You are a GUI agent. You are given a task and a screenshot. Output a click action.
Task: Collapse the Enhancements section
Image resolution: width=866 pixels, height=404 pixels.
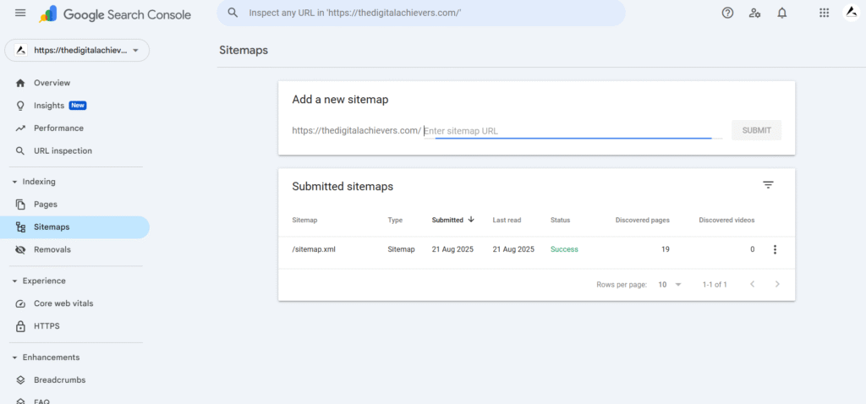pyautogui.click(x=14, y=358)
